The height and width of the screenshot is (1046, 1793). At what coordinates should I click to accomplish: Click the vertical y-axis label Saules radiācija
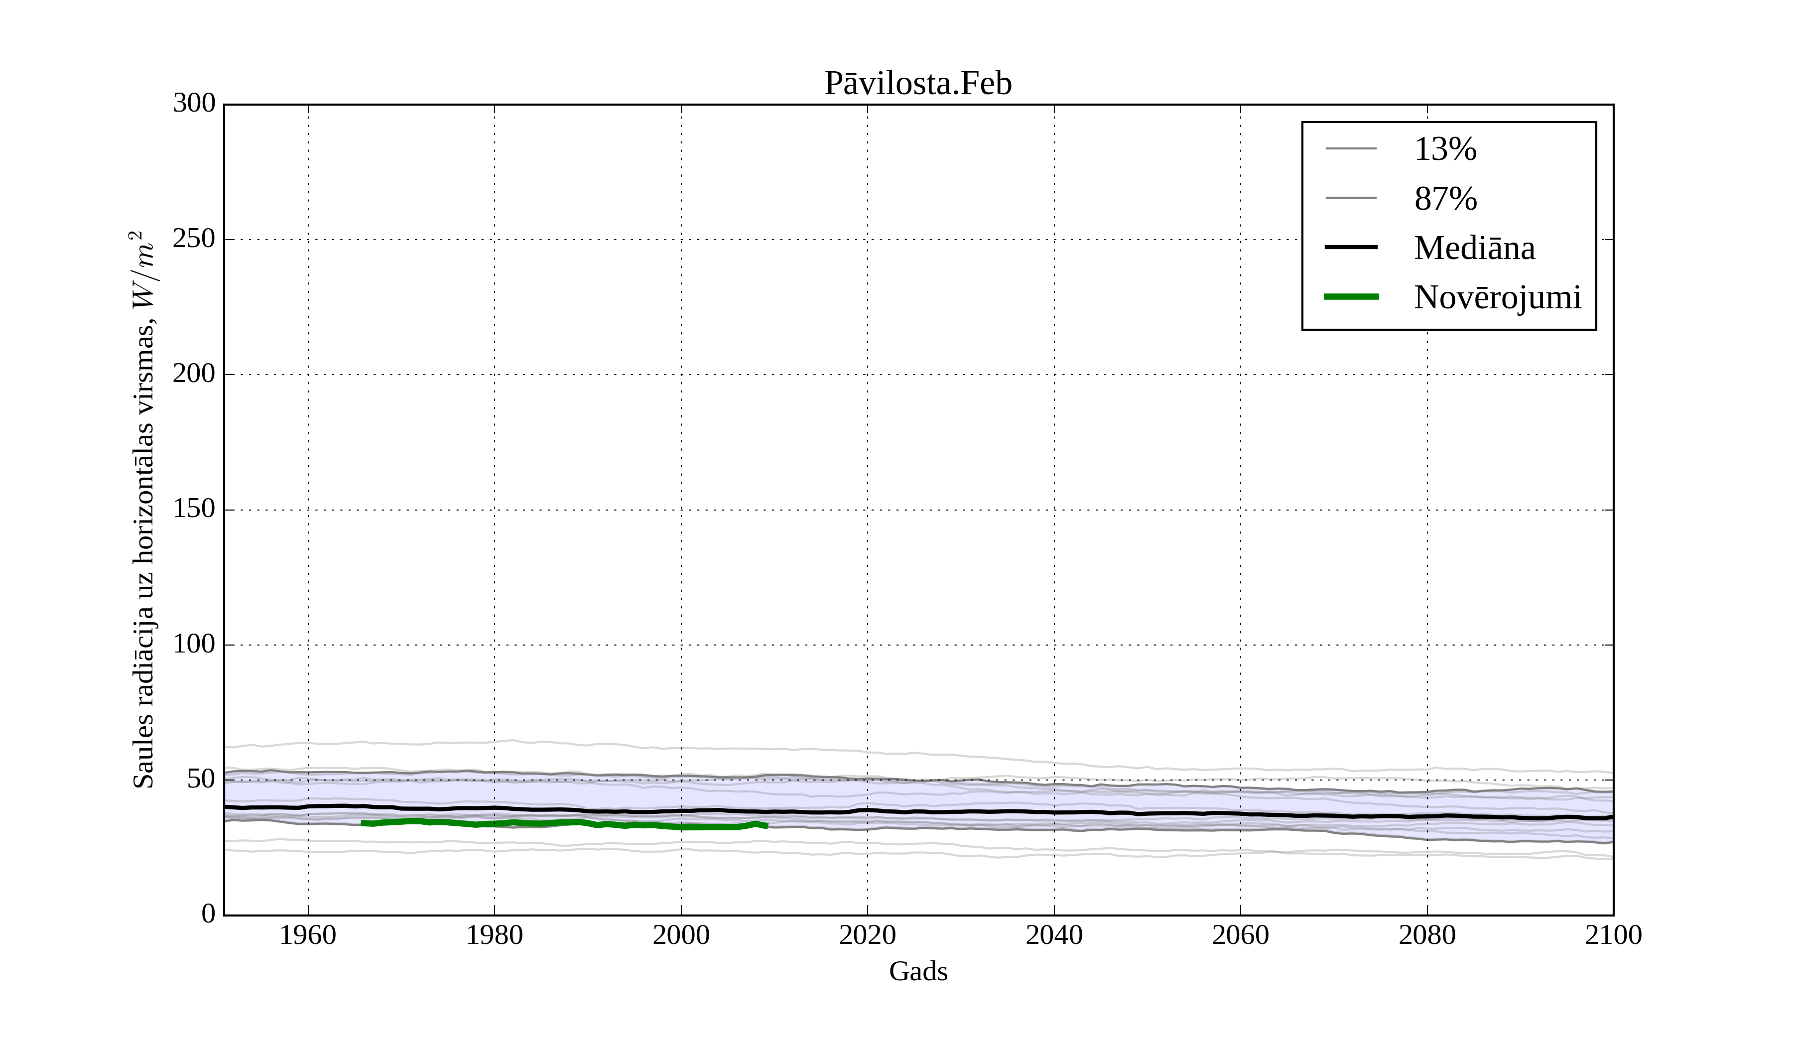pos(144,510)
